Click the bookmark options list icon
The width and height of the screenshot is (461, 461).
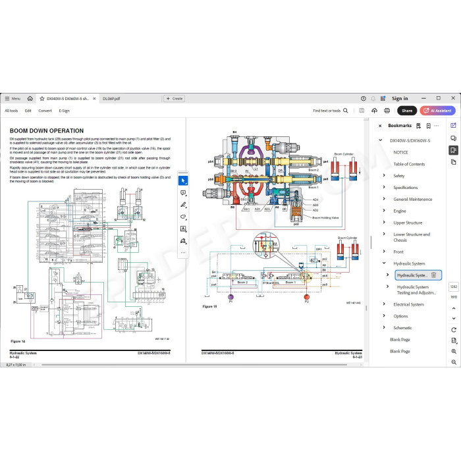418,126
